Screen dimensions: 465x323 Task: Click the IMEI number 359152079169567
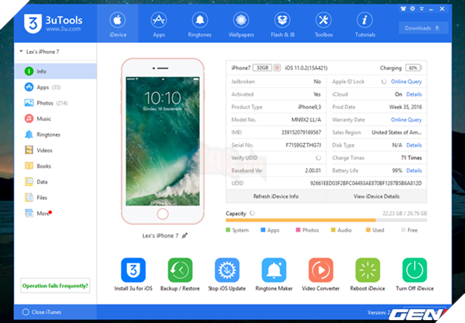(x=301, y=133)
